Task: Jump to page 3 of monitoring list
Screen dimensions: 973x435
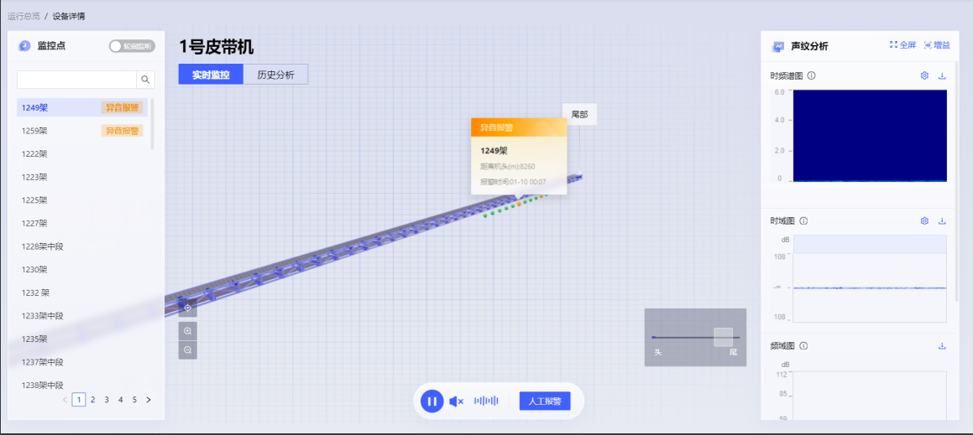Action: (x=107, y=400)
